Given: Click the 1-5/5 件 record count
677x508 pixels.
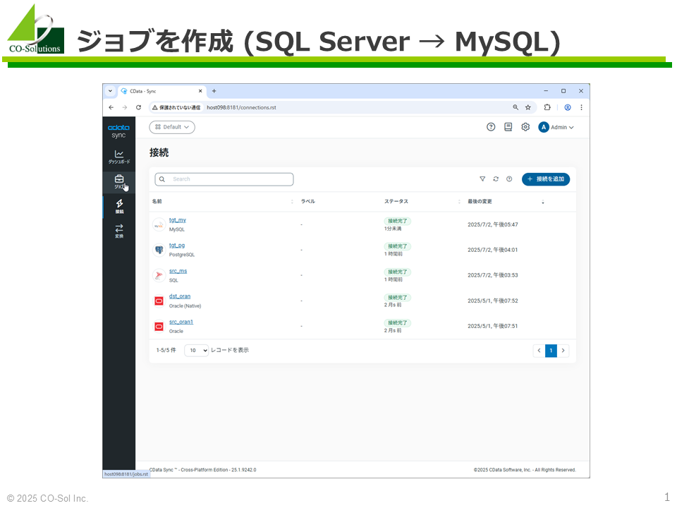Looking at the screenshot, I should coord(166,351).
